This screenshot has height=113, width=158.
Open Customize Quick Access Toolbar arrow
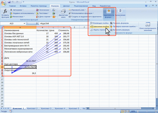(24, 2)
